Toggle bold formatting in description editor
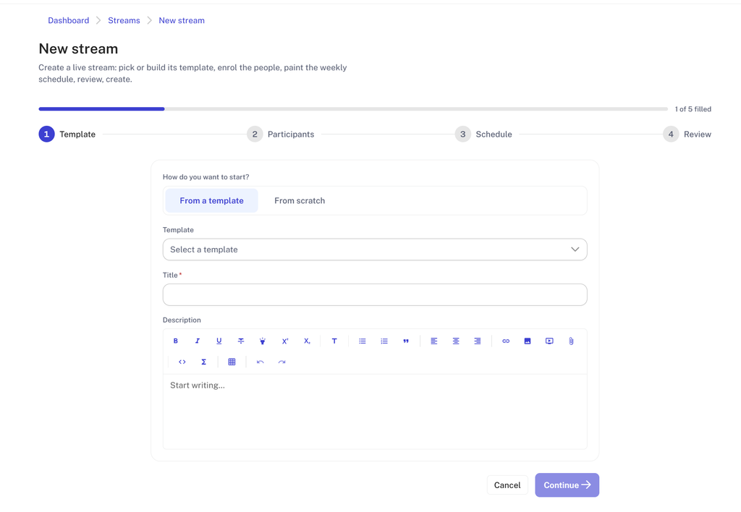This screenshot has height=512, width=741. pyautogui.click(x=175, y=341)
